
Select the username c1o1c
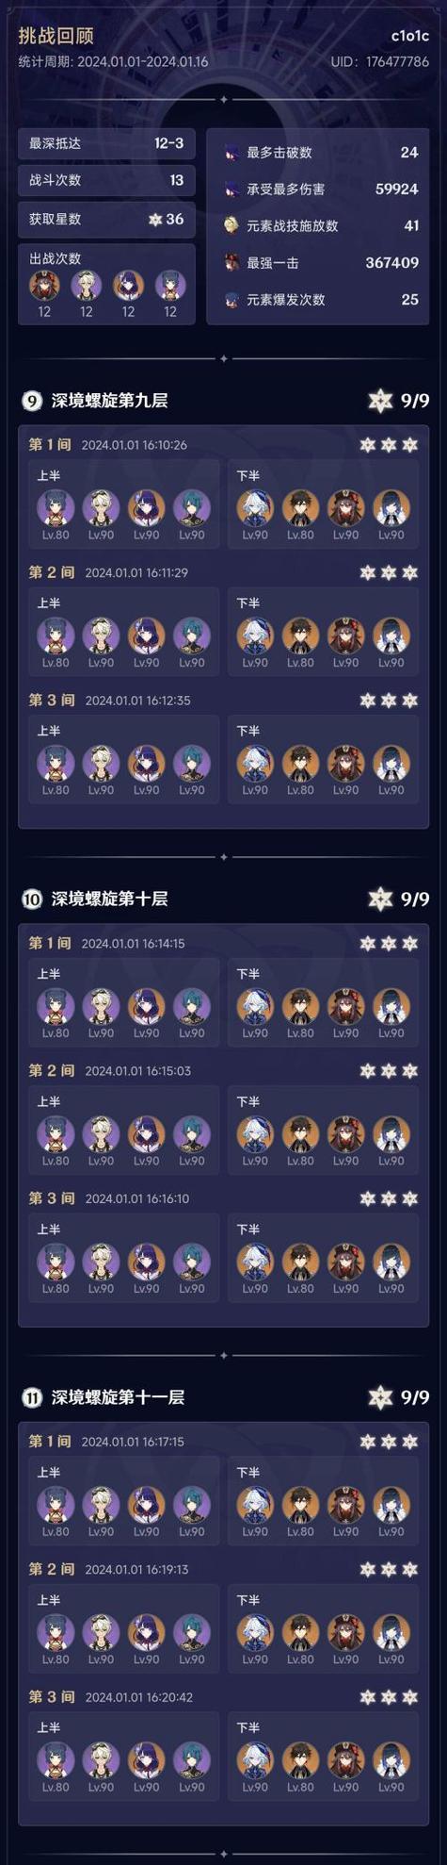tap(410, 36)
